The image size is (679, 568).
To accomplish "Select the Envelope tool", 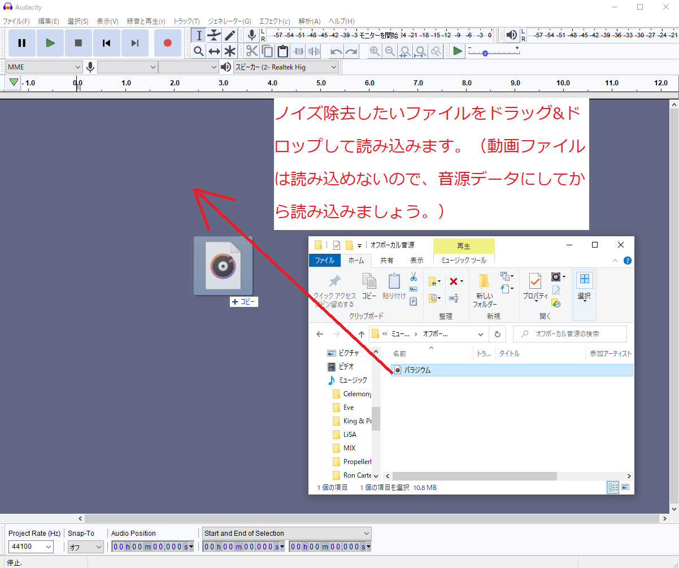I will (214, 35).
